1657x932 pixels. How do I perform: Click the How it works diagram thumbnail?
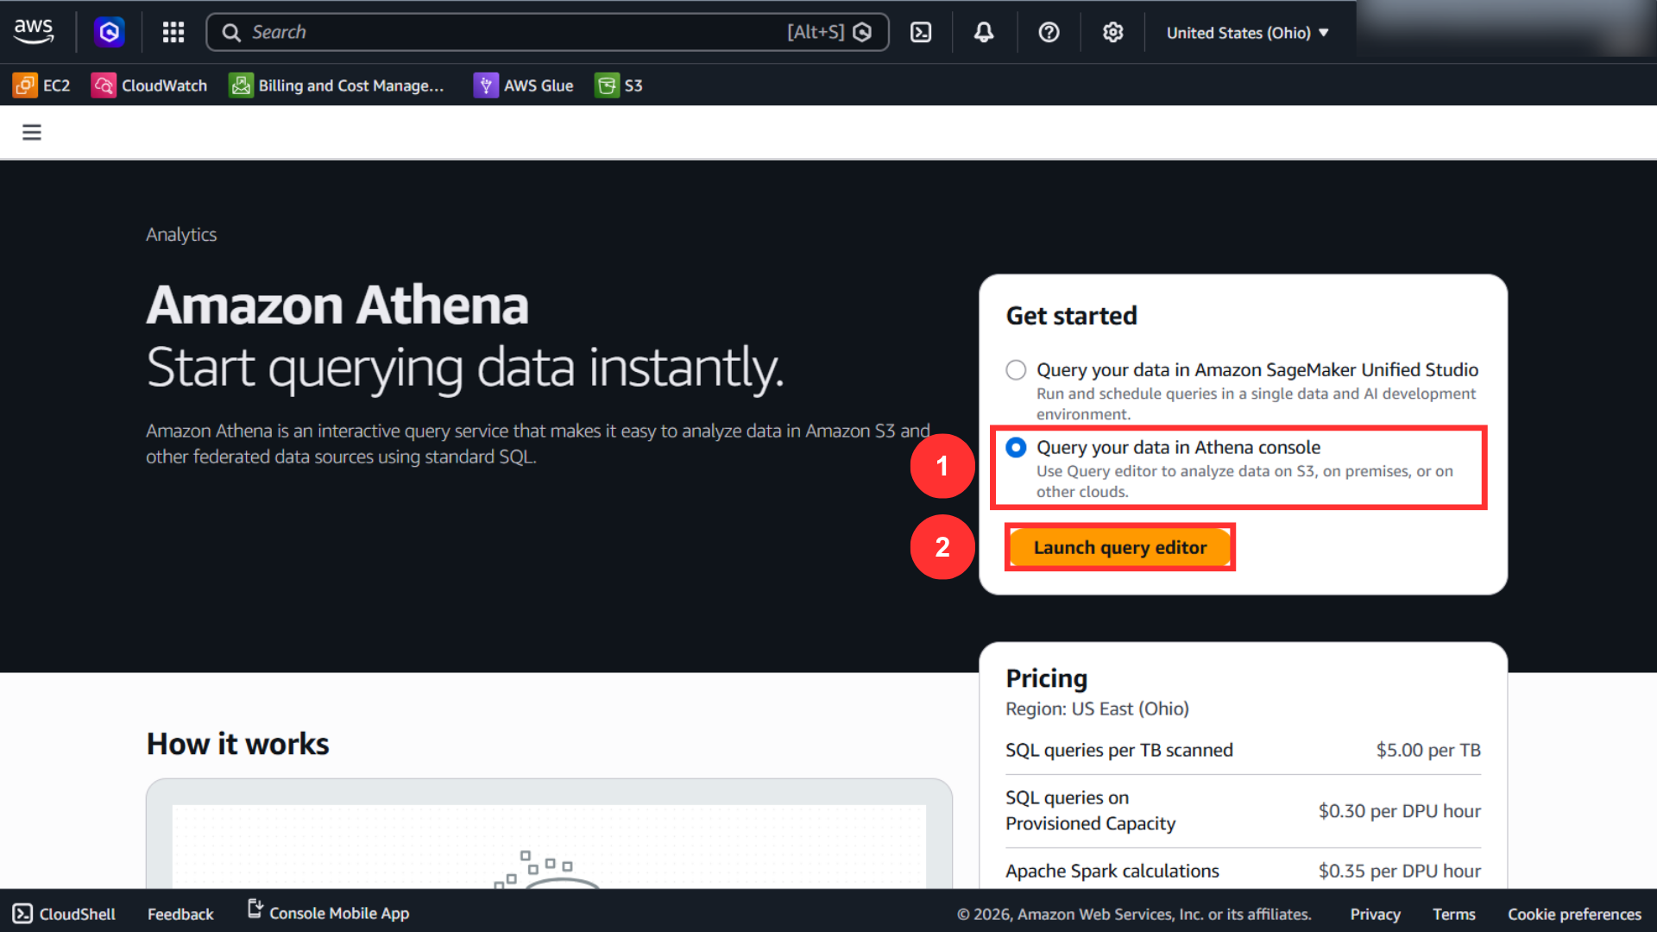pyautogui.click(x=549, y=834)
